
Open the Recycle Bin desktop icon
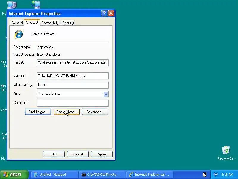pyautogui.click(x=226, y=153)
